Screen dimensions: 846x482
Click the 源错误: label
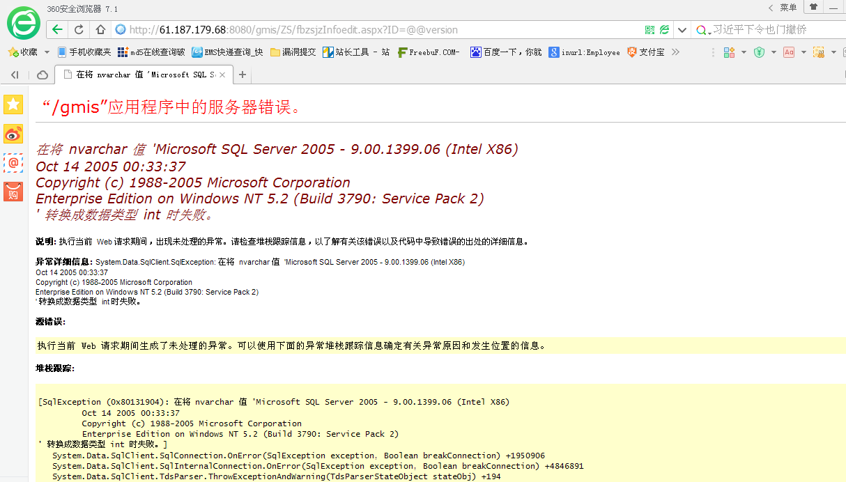pyautogui.click(x=51, y=321)
